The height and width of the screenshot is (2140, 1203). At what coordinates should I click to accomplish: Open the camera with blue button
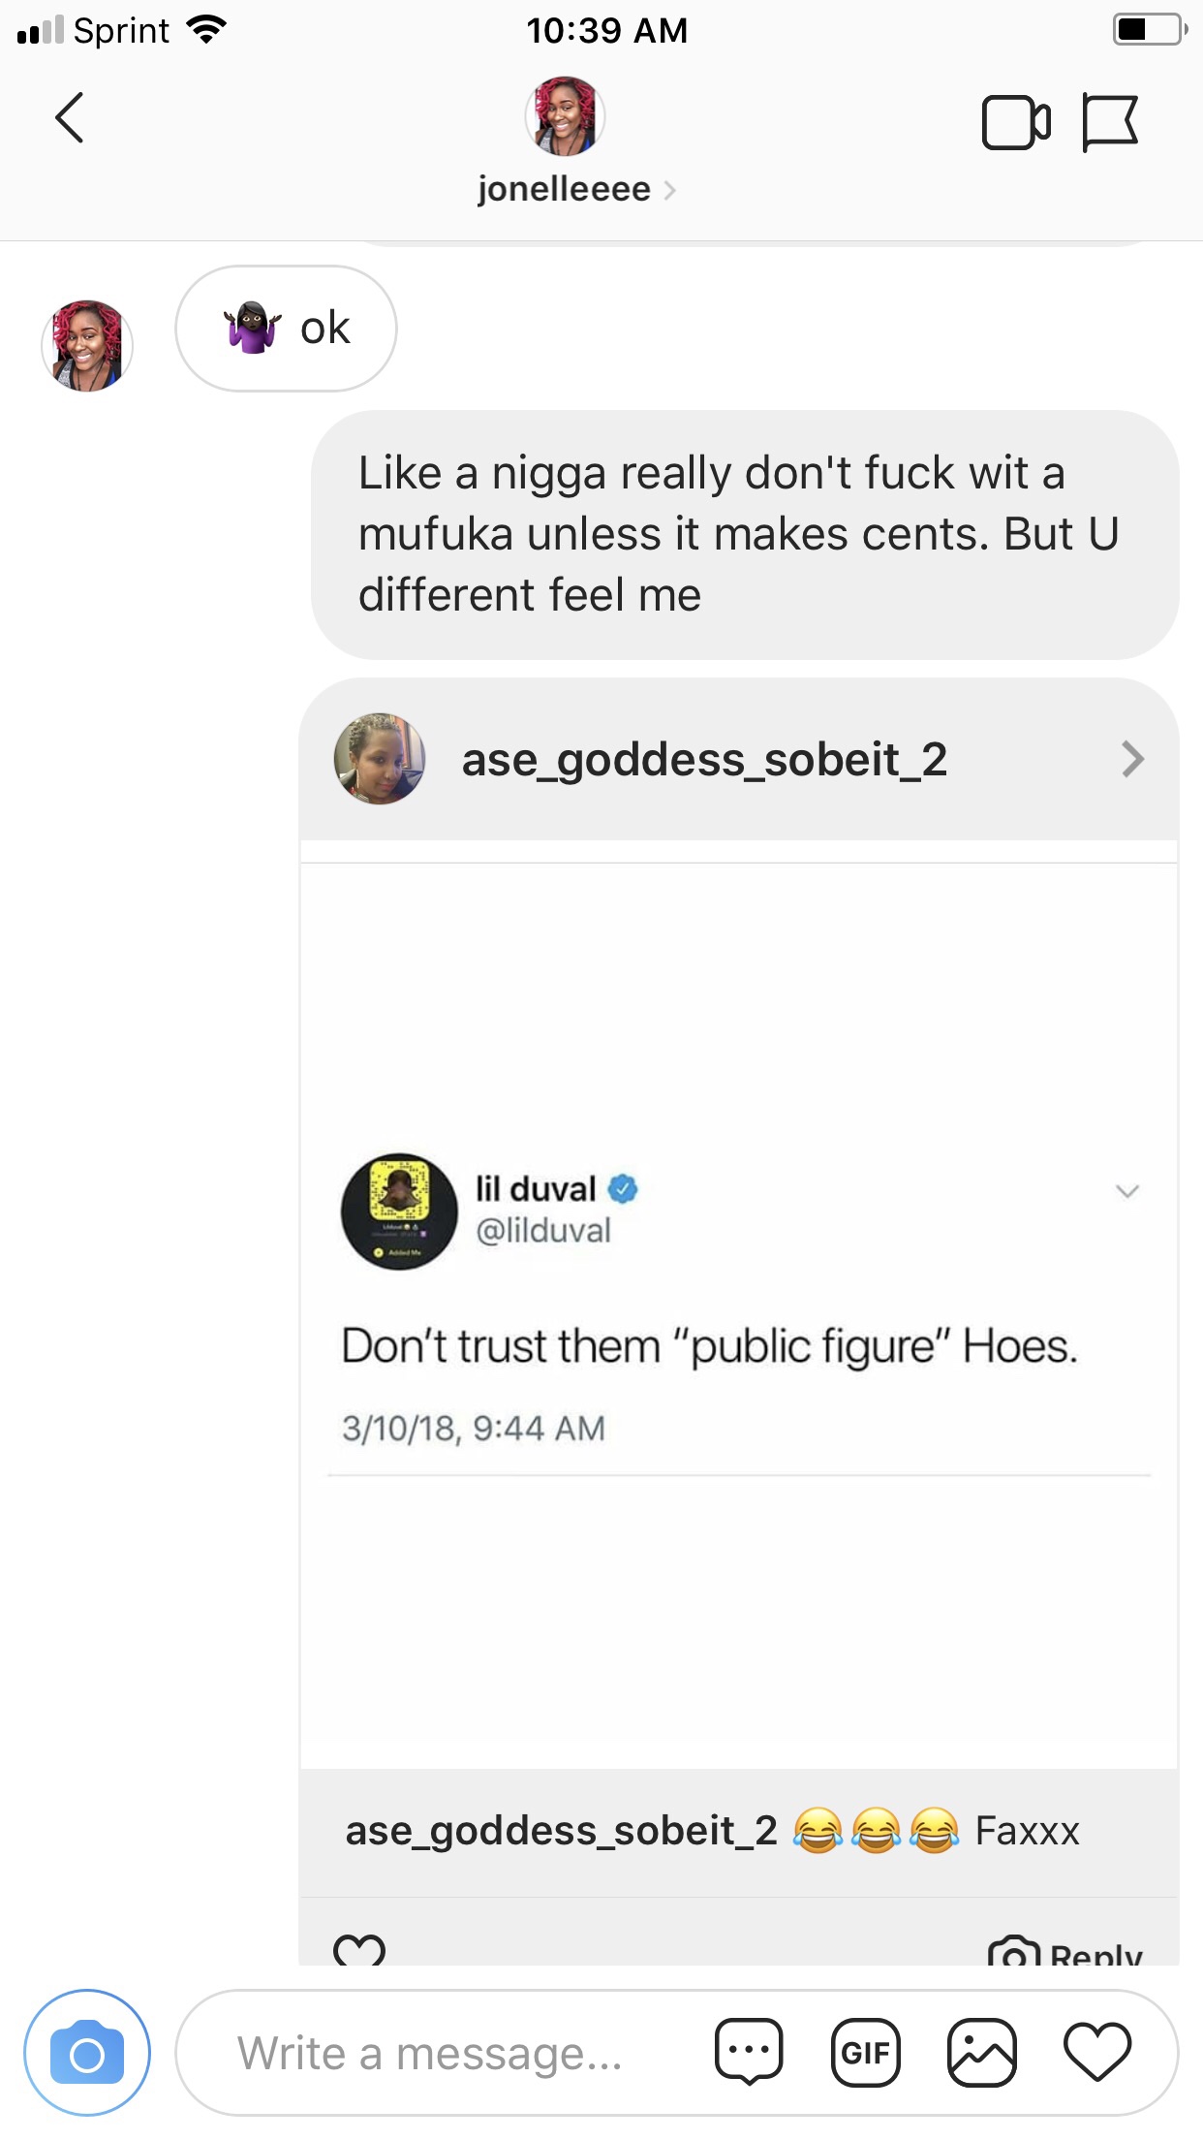(x=87, y=2053)
